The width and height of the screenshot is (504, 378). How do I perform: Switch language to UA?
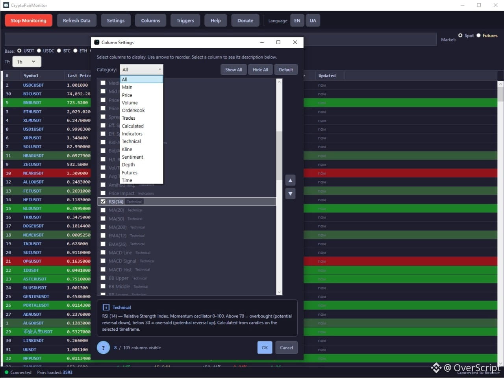click(x=313, y=20)
